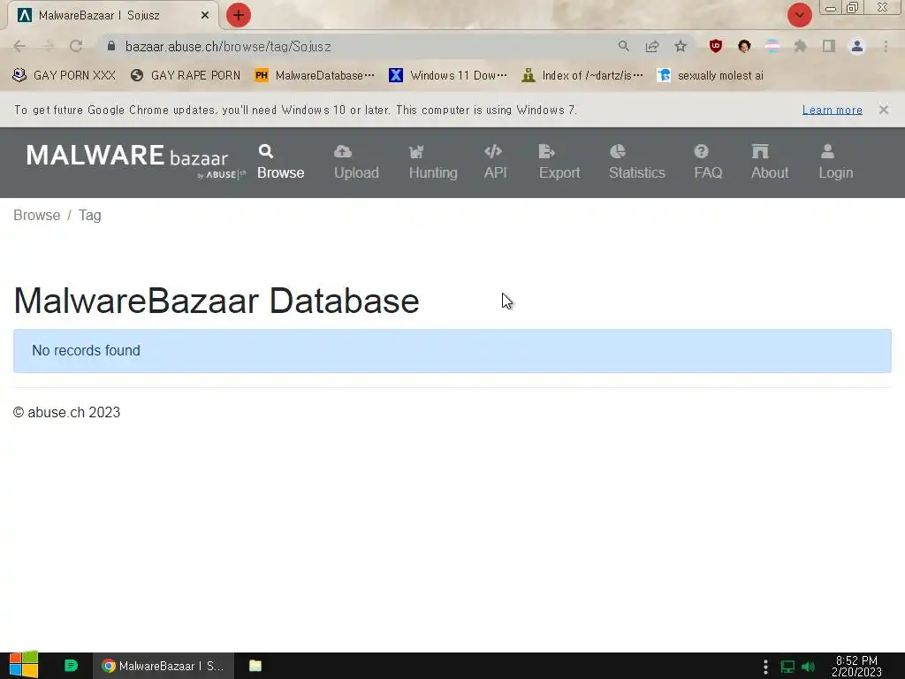Click the MalwareBazaar logo
Image resolution: width=905 pixels, height=679 pixels.
coord(135,161)
